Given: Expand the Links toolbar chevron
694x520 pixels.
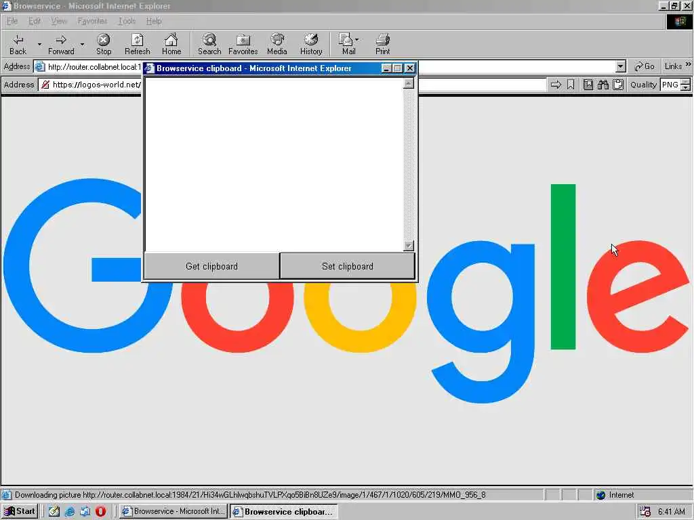Looking at the screenshot, I should tap(689, 64).
